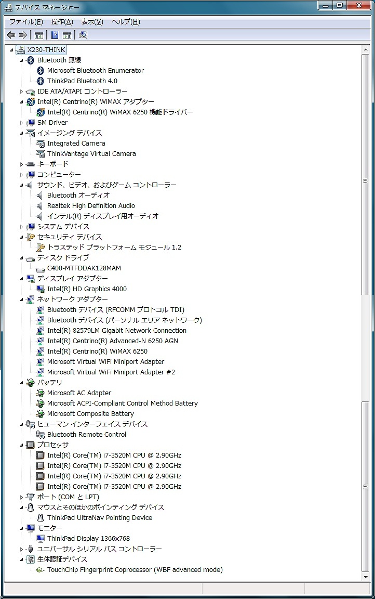Click the first i7-3520M CPU processor icon
The image size is (375, 599).
pos(40,455)
